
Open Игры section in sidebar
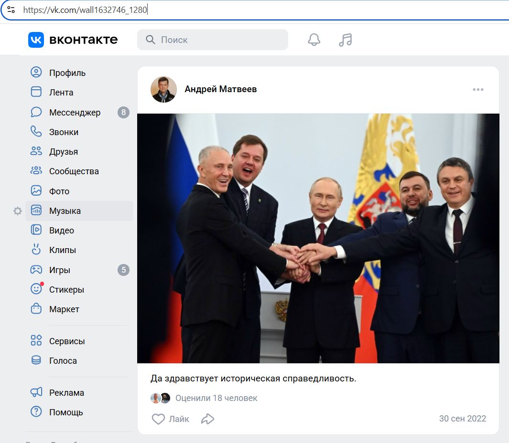coord(60,270)
